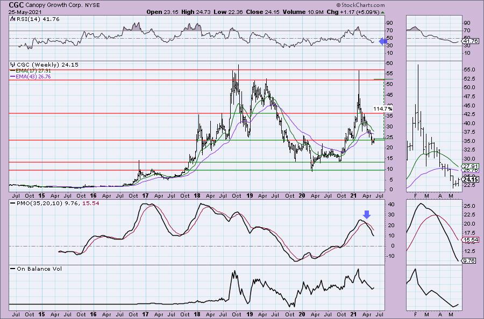Click the Chg +1.17 (+5.09%) readout
The width and height of the screenshot is (484, 319).
tap(352, 12)
